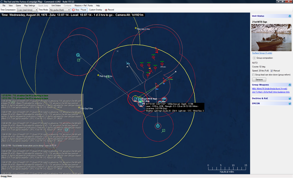Click the X marker on the map

tap(118, 51)
